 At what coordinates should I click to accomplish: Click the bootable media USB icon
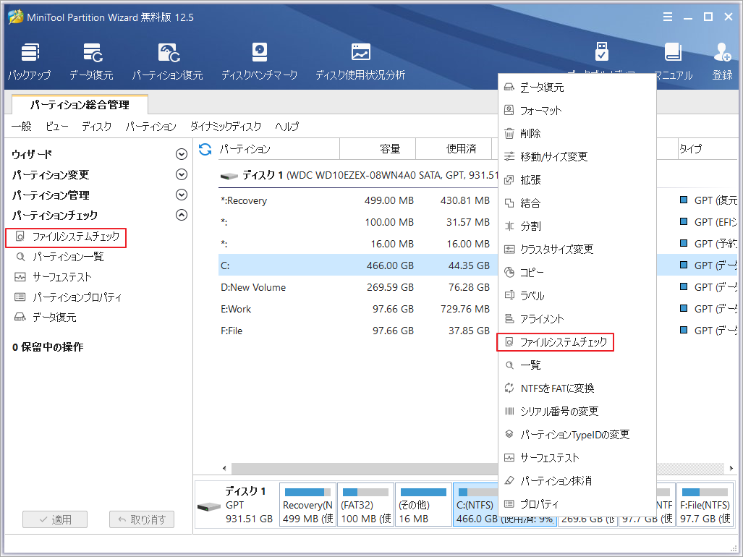(x=601, y=51)
